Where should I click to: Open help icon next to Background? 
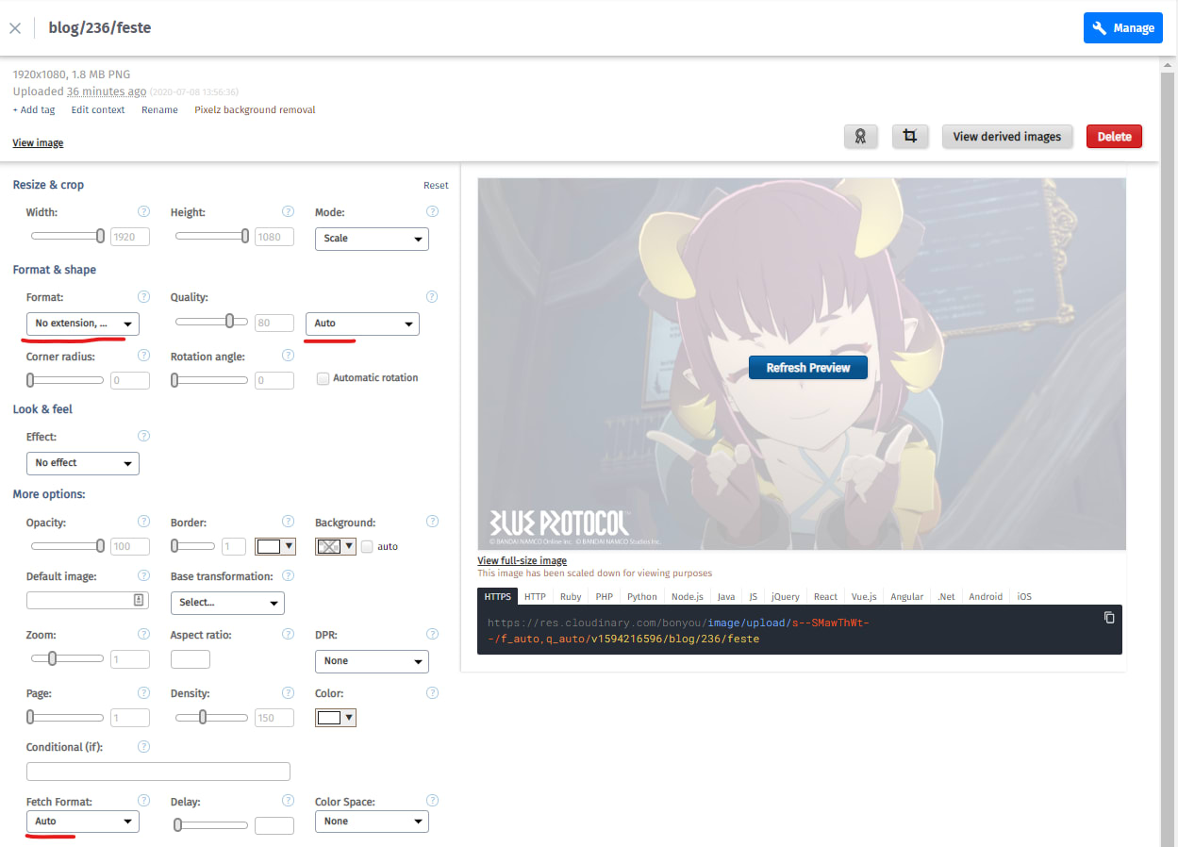point(432,522)
